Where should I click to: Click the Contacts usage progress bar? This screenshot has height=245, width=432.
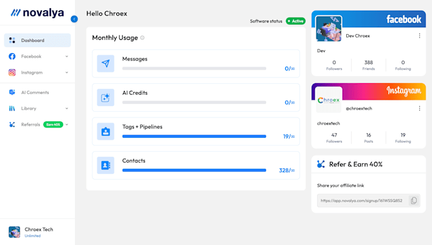click(194, 170)
